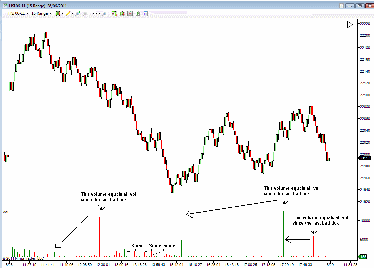Expand the drawing tools dropdown arrow
This screenshot has width=374, height=268.
pyautogui.click(x=72, y=13)
